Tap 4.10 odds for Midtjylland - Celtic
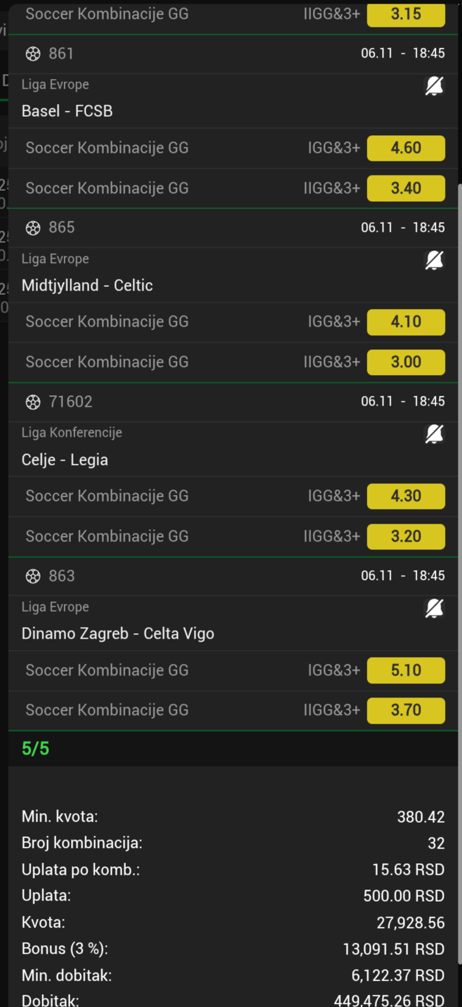The width and height of the screenshot is (462, 1007). [x=406, y=322]
